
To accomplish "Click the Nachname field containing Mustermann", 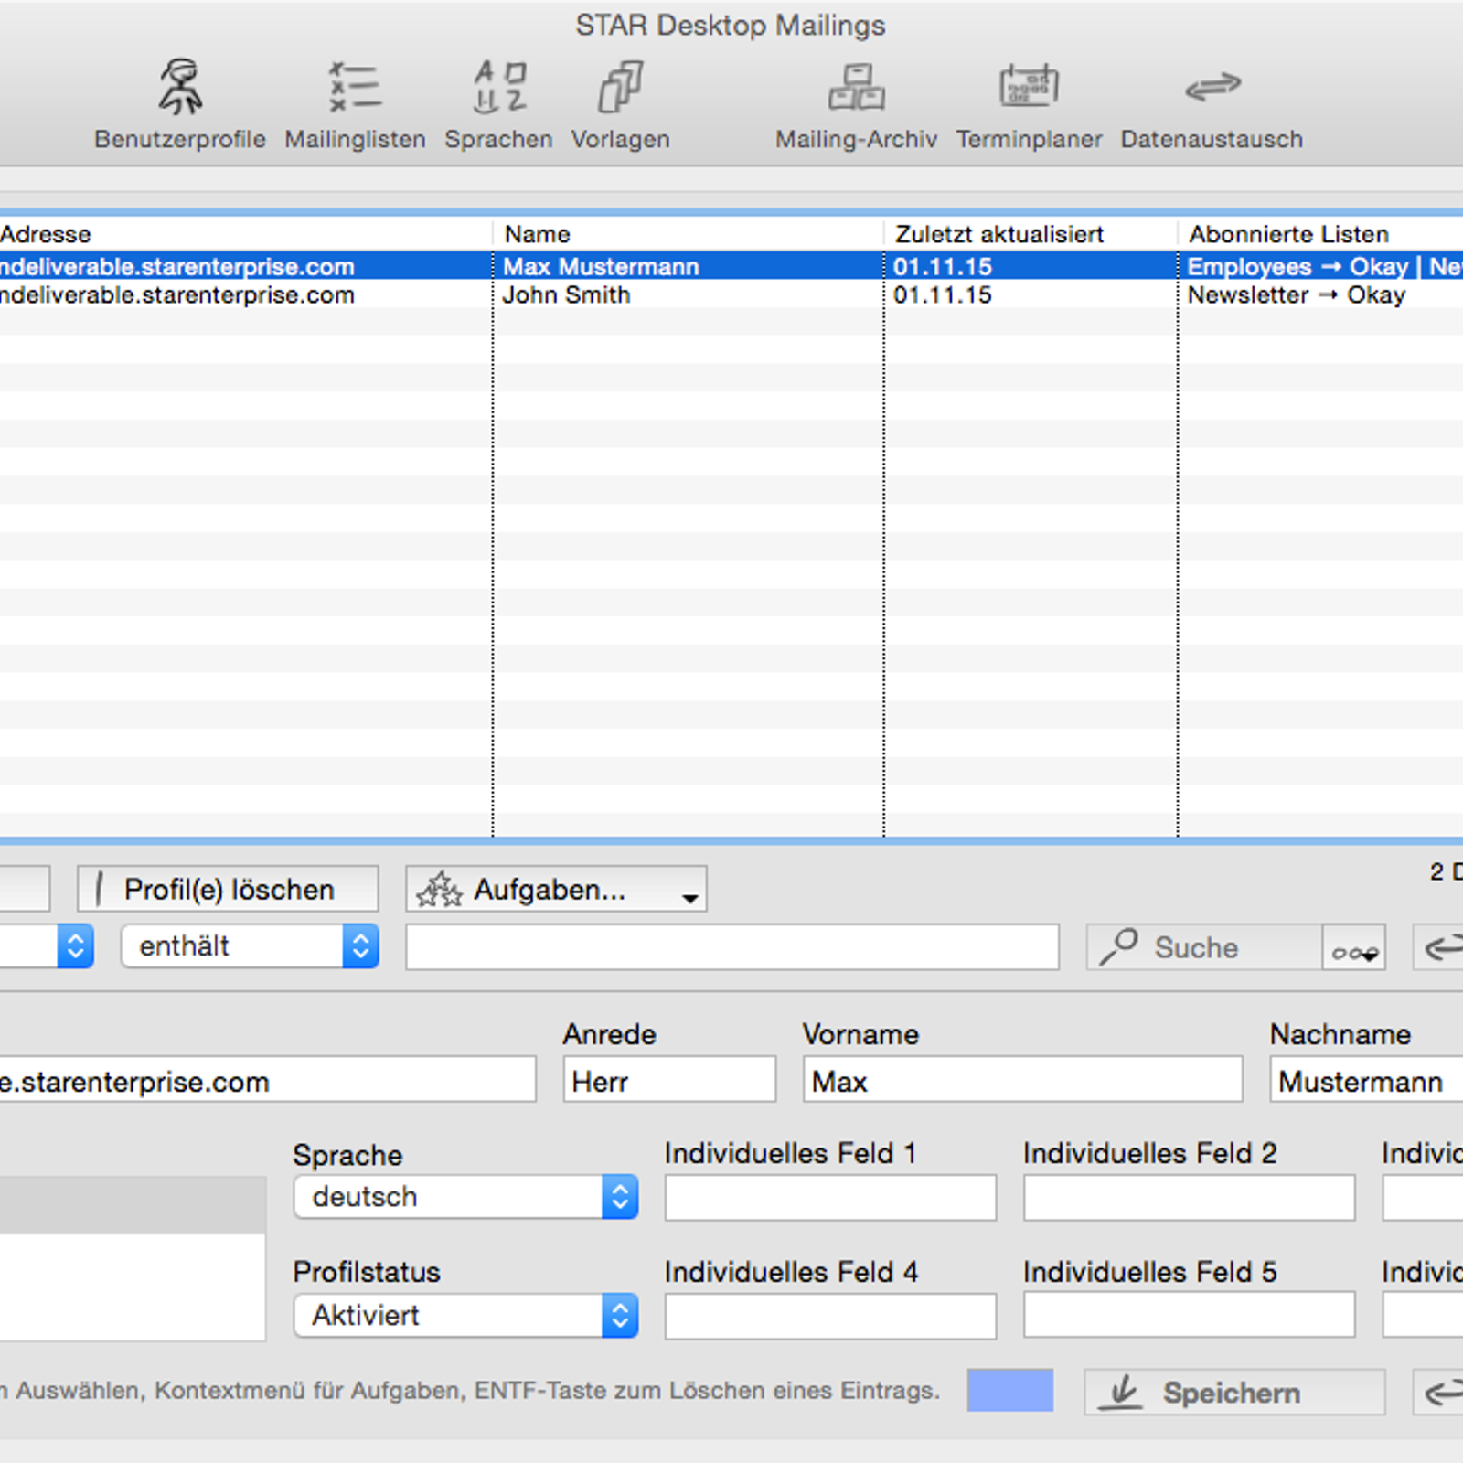I will [1367, 1080].
